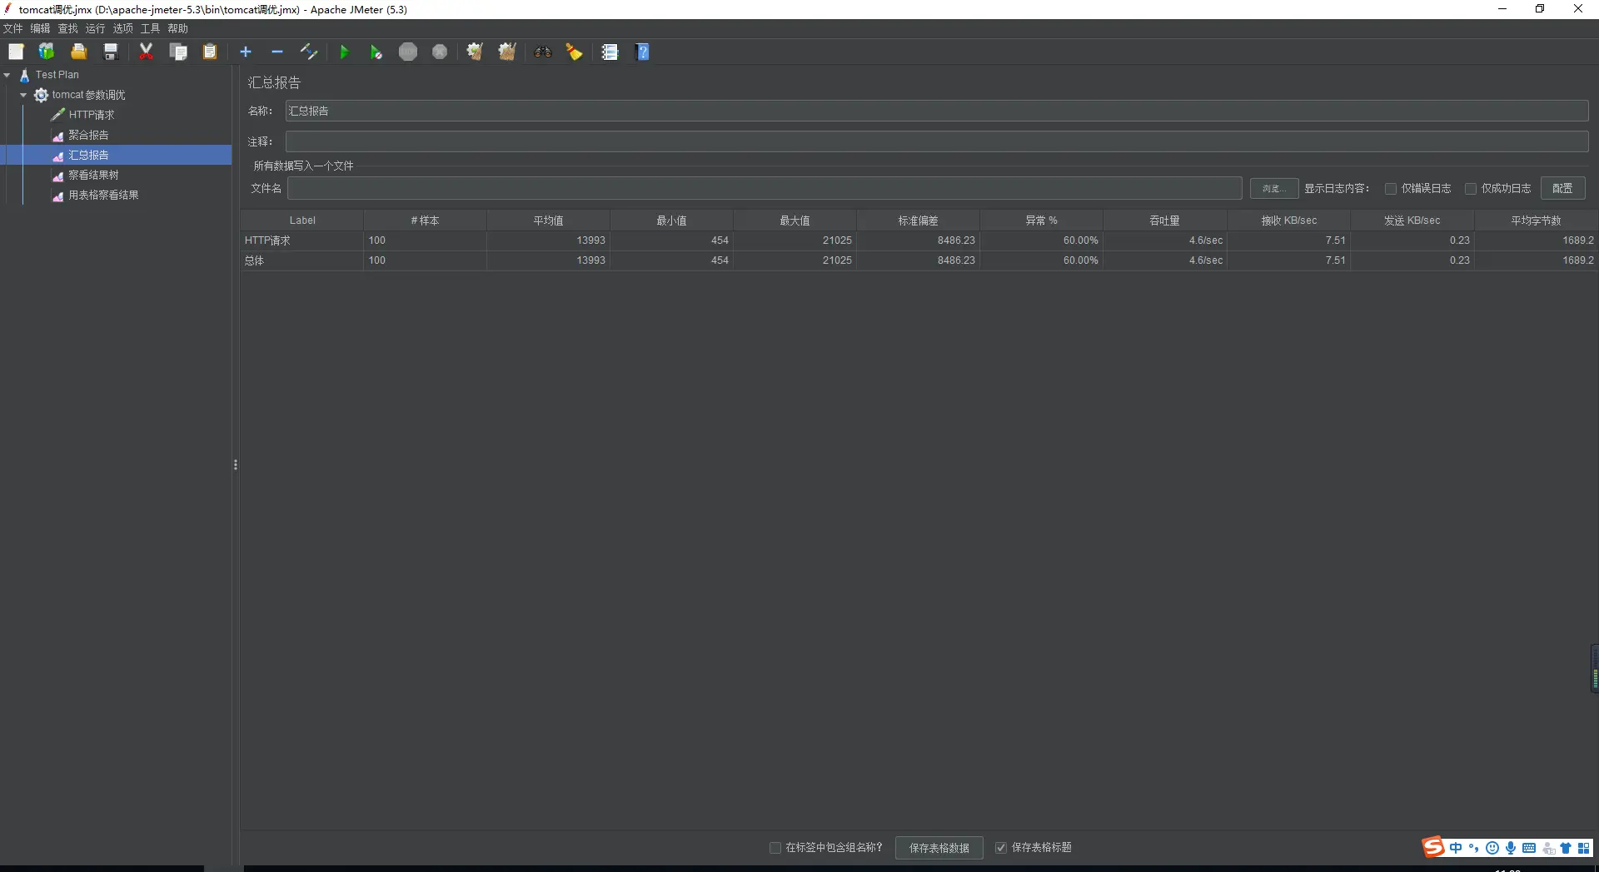Save the test plan via floppy icon
This screenshot has width=1599, height=872.
111,52
